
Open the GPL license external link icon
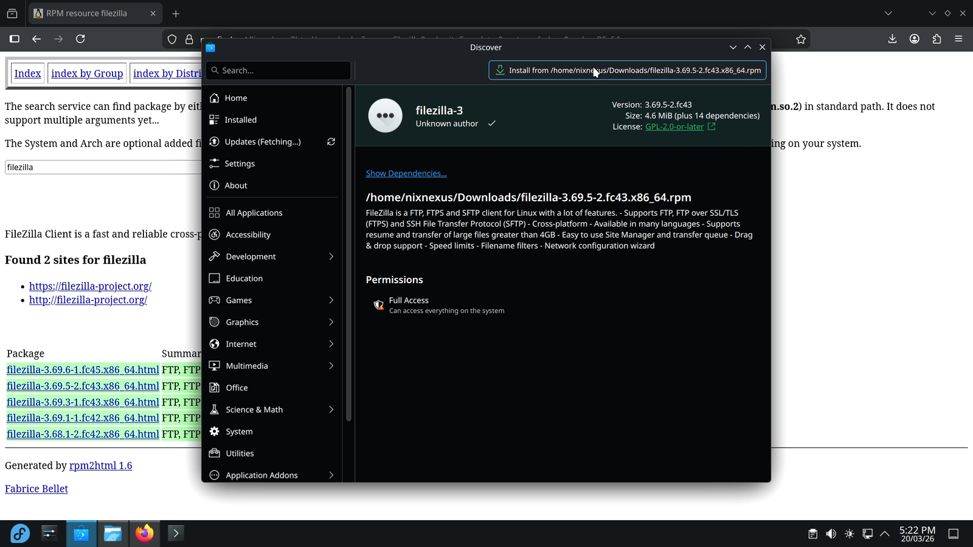[712, 126]
